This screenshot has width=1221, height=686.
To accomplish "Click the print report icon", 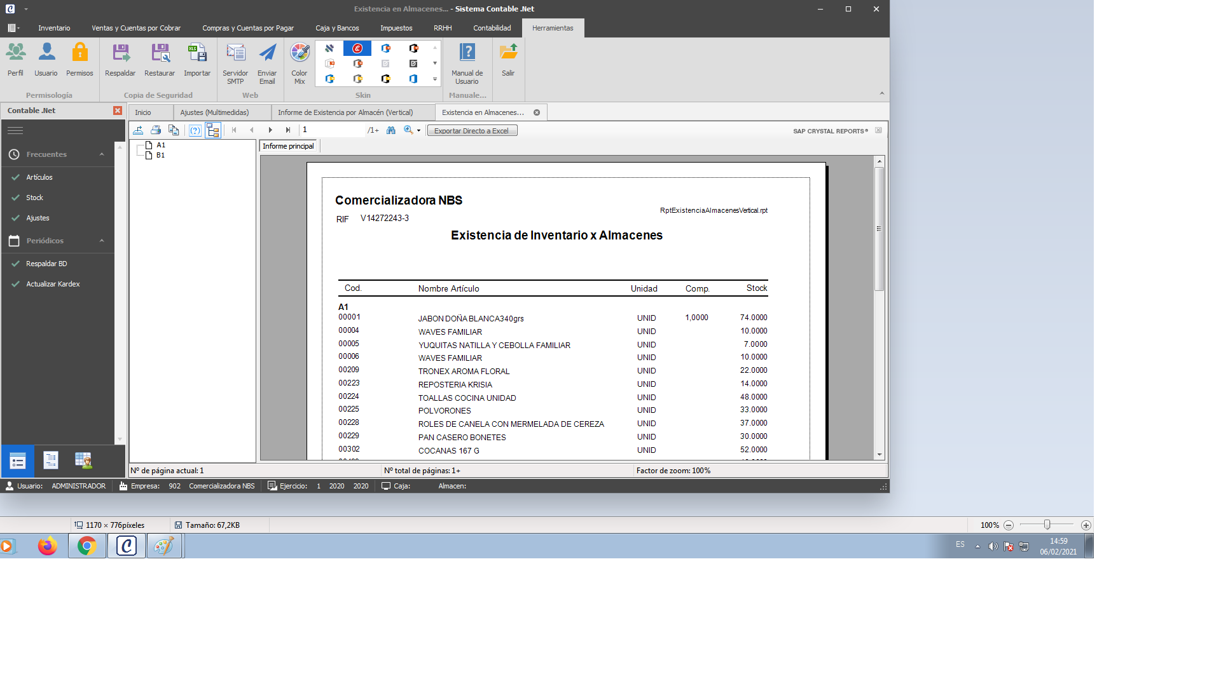I will (156, 130).
